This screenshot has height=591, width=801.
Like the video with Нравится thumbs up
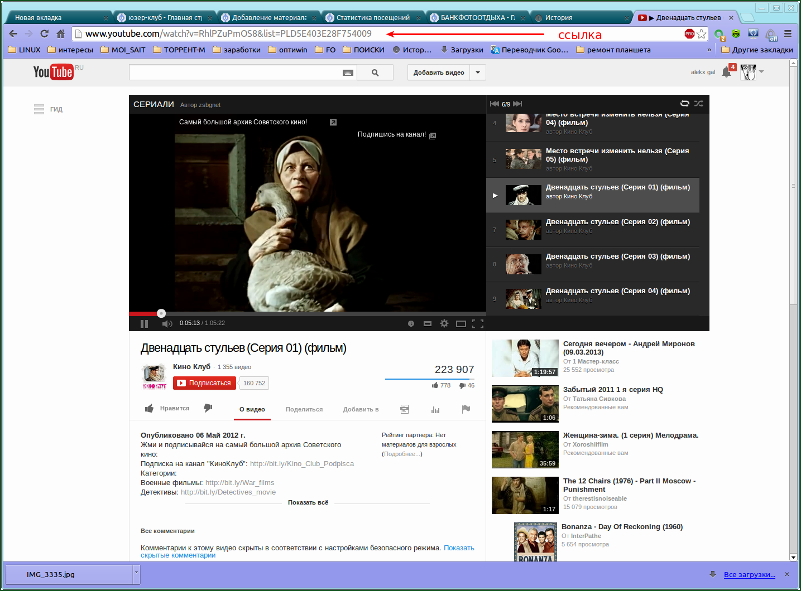click(x=167, y=409)
